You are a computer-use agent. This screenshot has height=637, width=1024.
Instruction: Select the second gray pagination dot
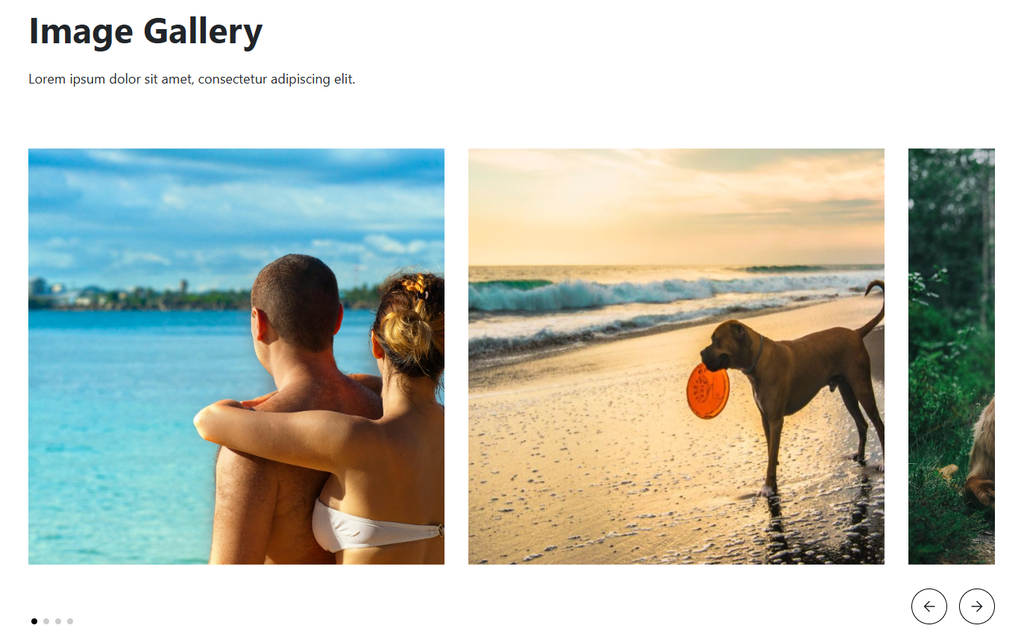point(46,621)
